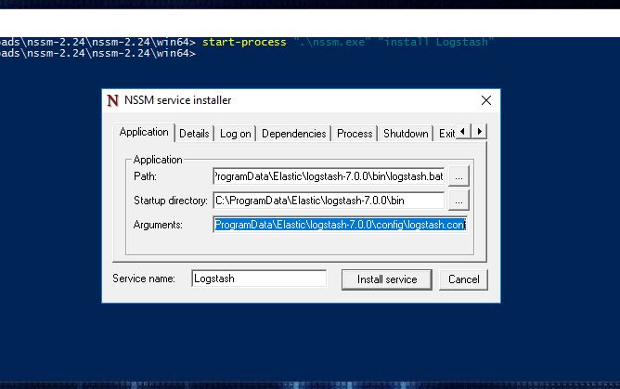Click the NSSM service installer title text
Screen dimensions: 620x389
click(177, 100)
